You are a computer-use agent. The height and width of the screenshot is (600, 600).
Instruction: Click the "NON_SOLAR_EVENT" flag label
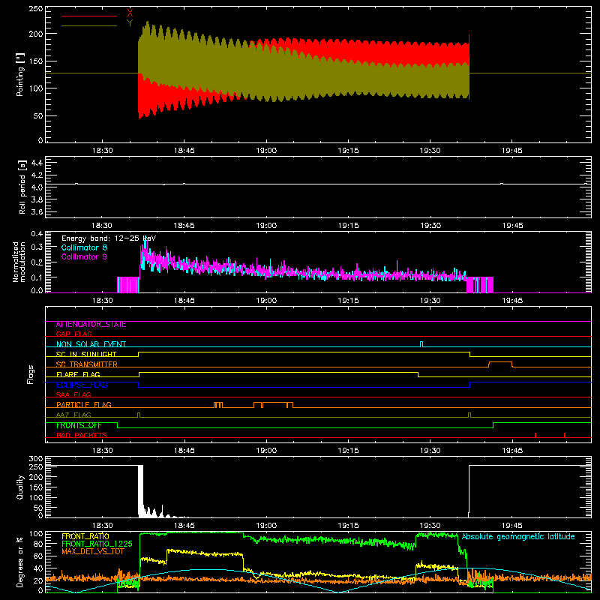[x=91, y=344]
